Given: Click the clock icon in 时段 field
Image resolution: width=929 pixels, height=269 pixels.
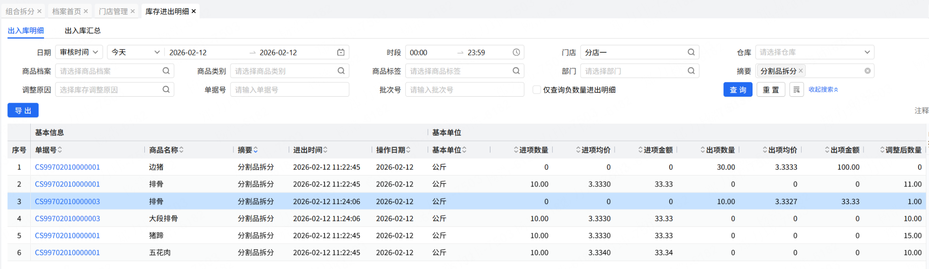Looking at the screenshot, I should pos(516,52).
